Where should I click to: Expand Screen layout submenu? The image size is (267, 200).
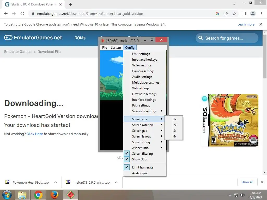(x=144, y=136)
